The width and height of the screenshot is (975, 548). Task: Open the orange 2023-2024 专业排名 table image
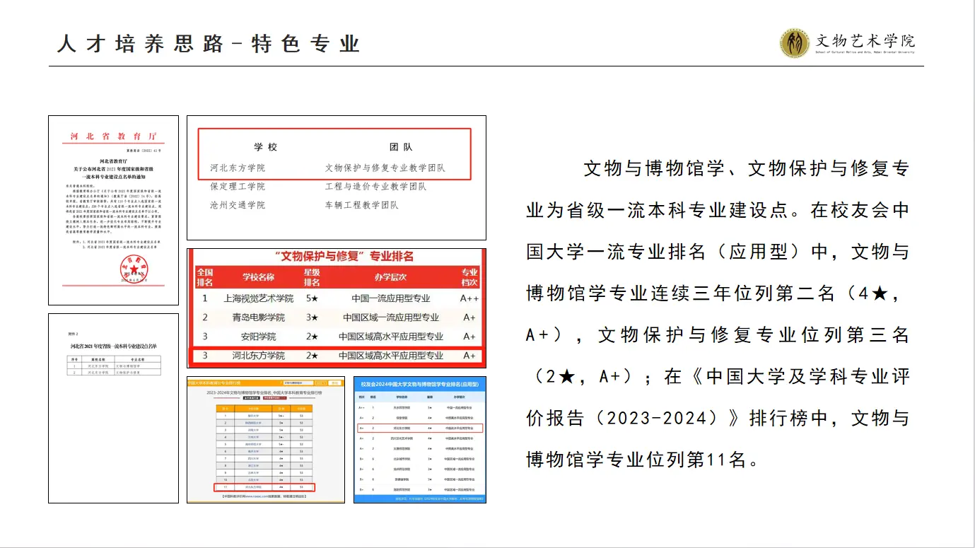point(266,440)
